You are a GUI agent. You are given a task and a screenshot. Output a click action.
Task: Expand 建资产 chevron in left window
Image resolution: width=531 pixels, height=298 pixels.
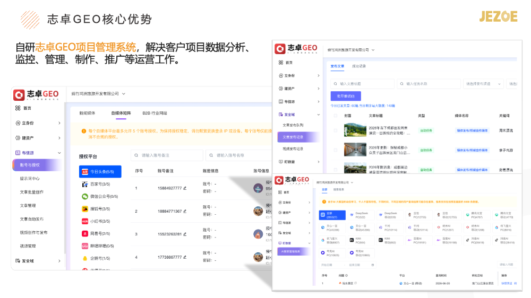coord(59,138)
